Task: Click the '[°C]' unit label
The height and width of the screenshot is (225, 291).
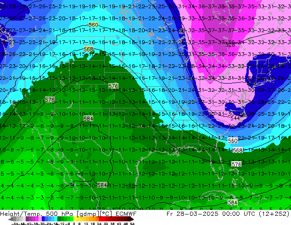Action: tap(106, 214)
